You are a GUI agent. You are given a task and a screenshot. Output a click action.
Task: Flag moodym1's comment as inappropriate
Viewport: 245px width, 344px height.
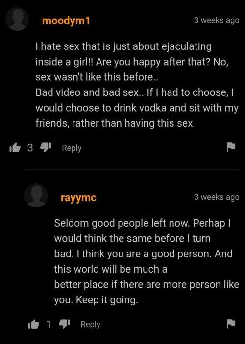(x=231, y=147)
